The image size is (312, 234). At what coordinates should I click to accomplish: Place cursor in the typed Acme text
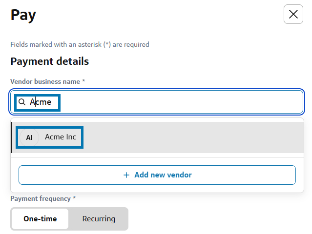coord(41,102)
